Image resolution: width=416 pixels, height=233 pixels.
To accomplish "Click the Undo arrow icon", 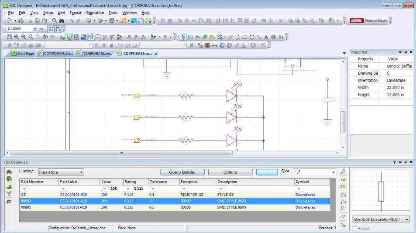I will [x=72, y=21].
